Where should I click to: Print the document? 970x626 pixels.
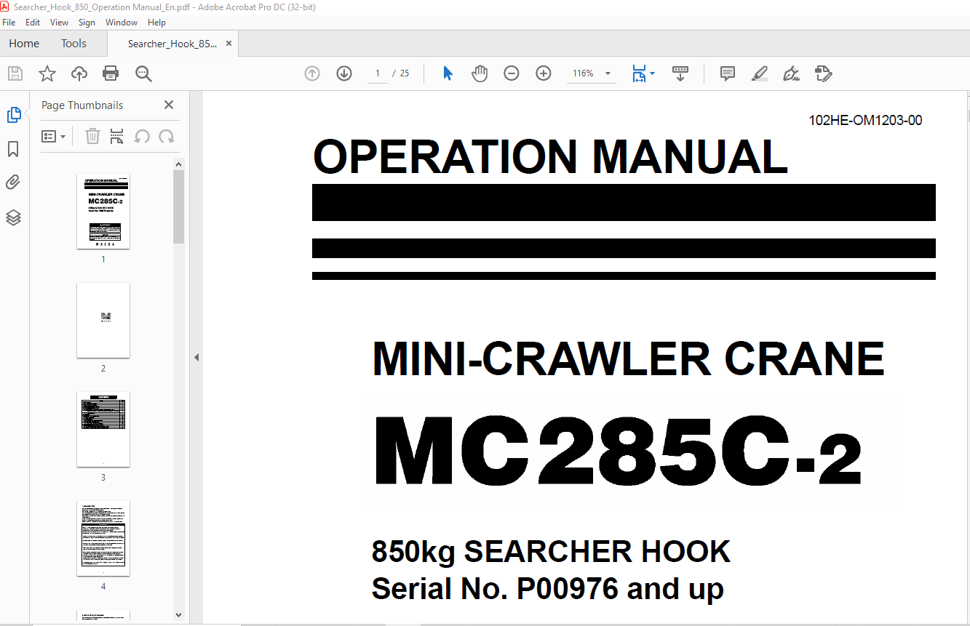111,73
